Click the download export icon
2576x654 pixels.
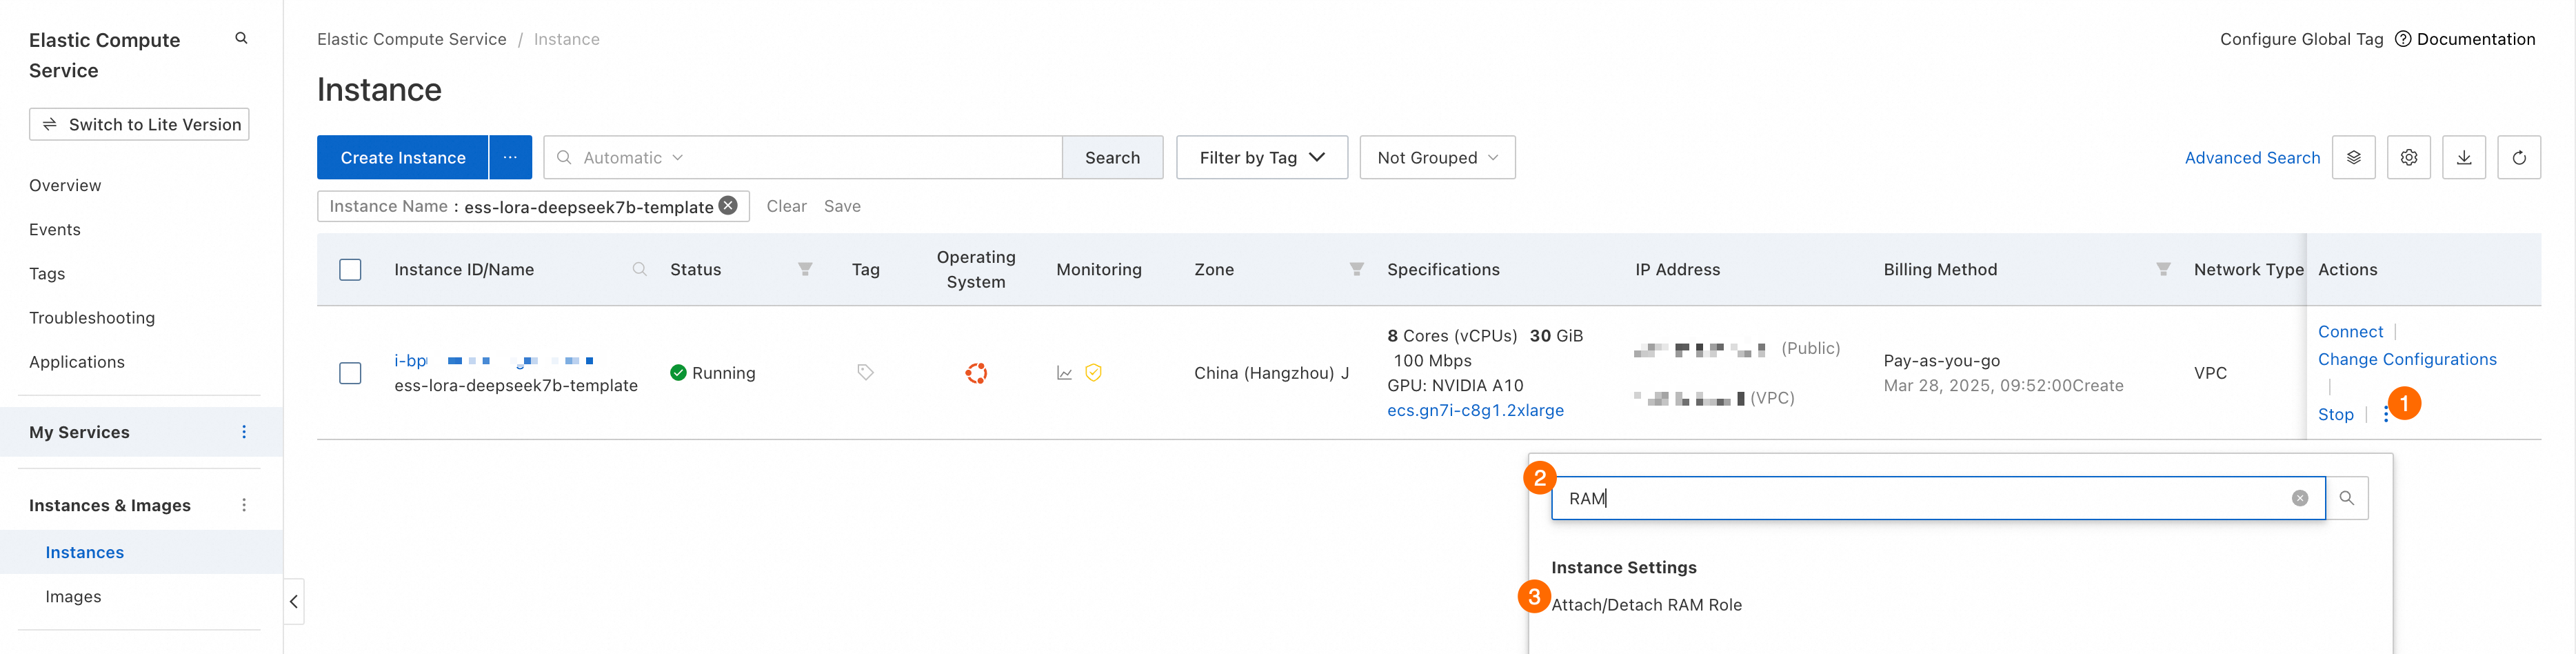coord(2463,158)
